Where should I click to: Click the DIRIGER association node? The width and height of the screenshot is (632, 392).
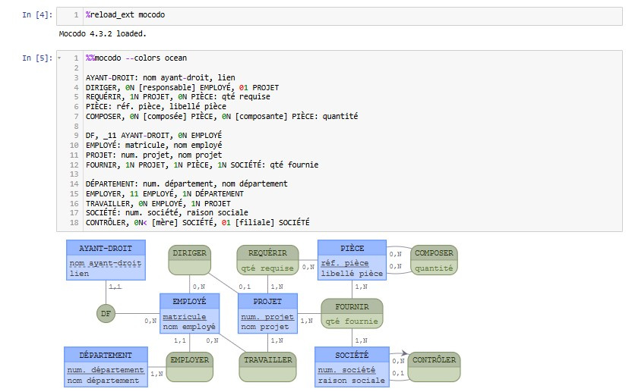pos(189,260)
